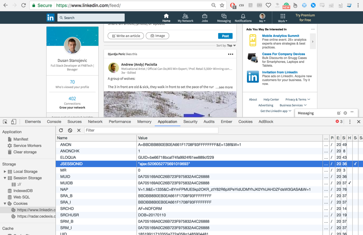Open Clear storage in the sidebar
This screenshot has width=363, height=235.
(22, 152)
